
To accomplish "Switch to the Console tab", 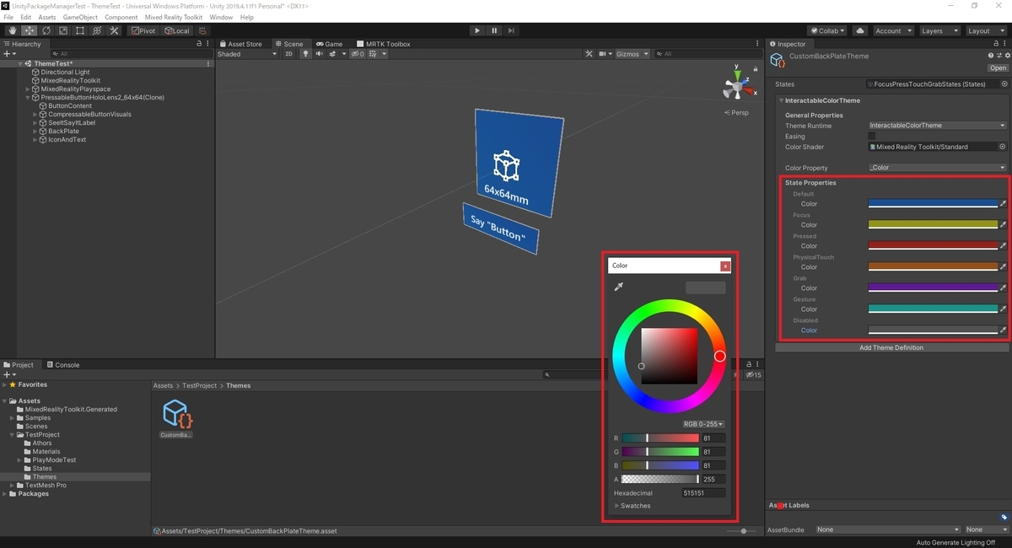I will [x=63, y=365].
